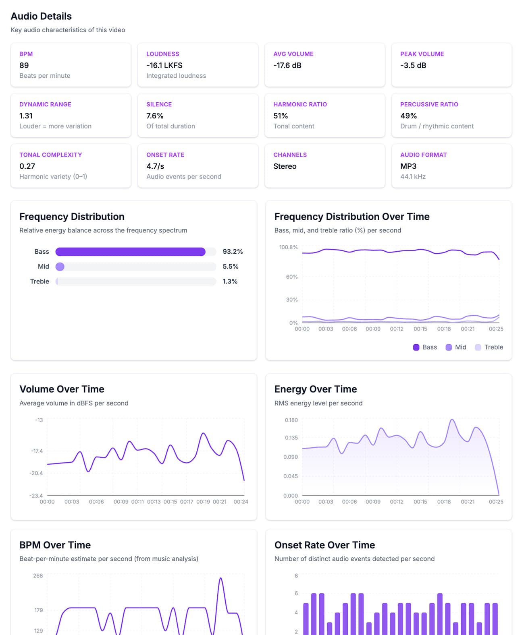Click the "Louder = more variation" caption

55,126
